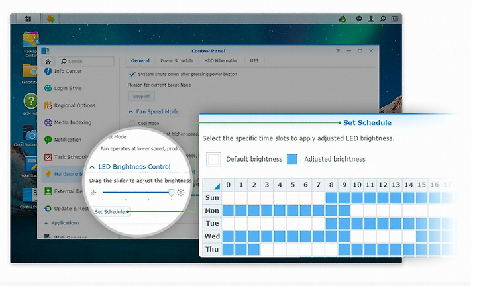The image size is (477, 286).
Task: Click the Media Indexing film reel icon
Action: (x=48, y=122)
